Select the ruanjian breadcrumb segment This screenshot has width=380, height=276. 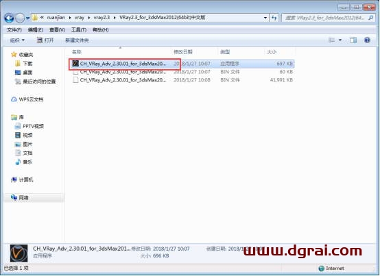click(x=56, y=18)
